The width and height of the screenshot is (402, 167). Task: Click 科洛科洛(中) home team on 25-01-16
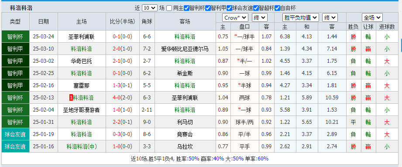point(82,147)
